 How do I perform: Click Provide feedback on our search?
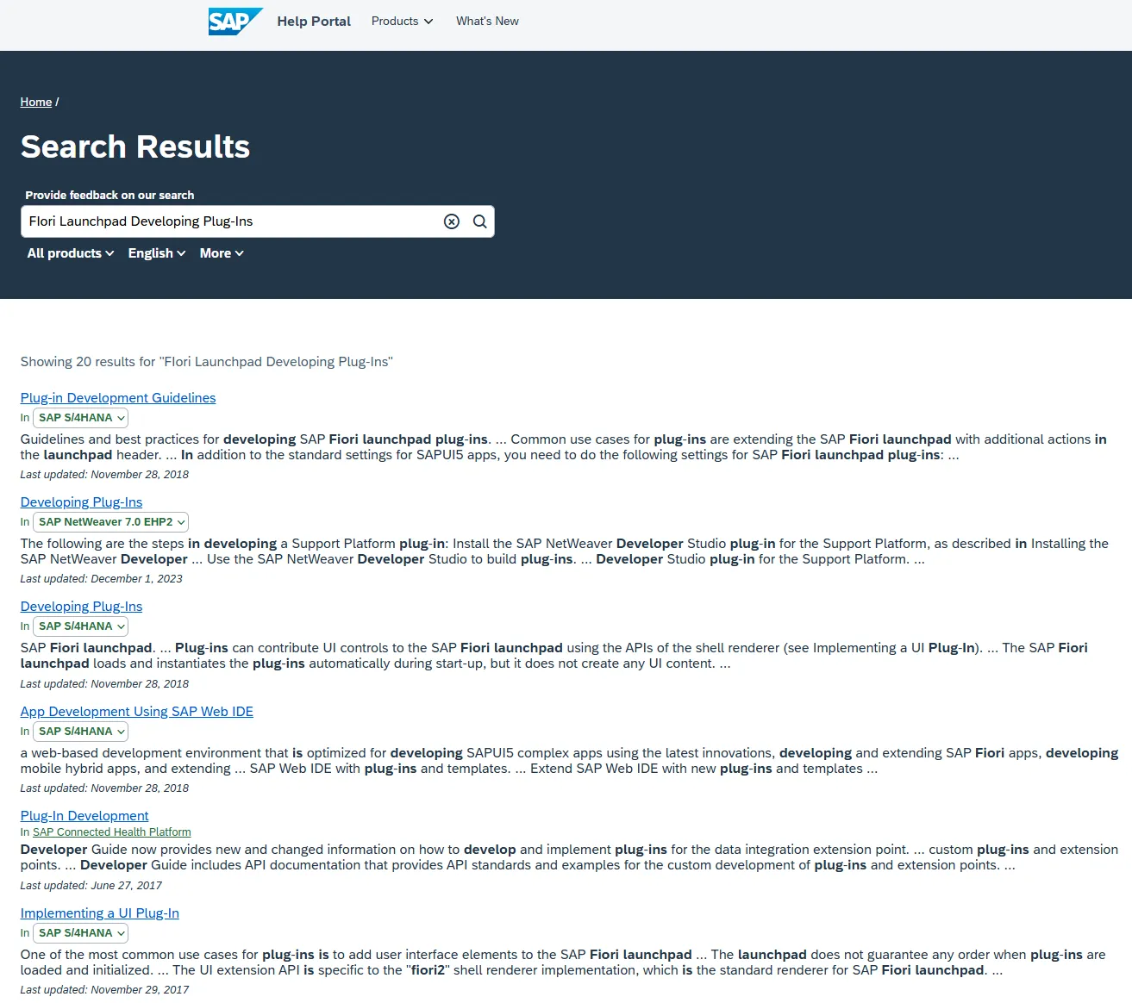(109, 195)
